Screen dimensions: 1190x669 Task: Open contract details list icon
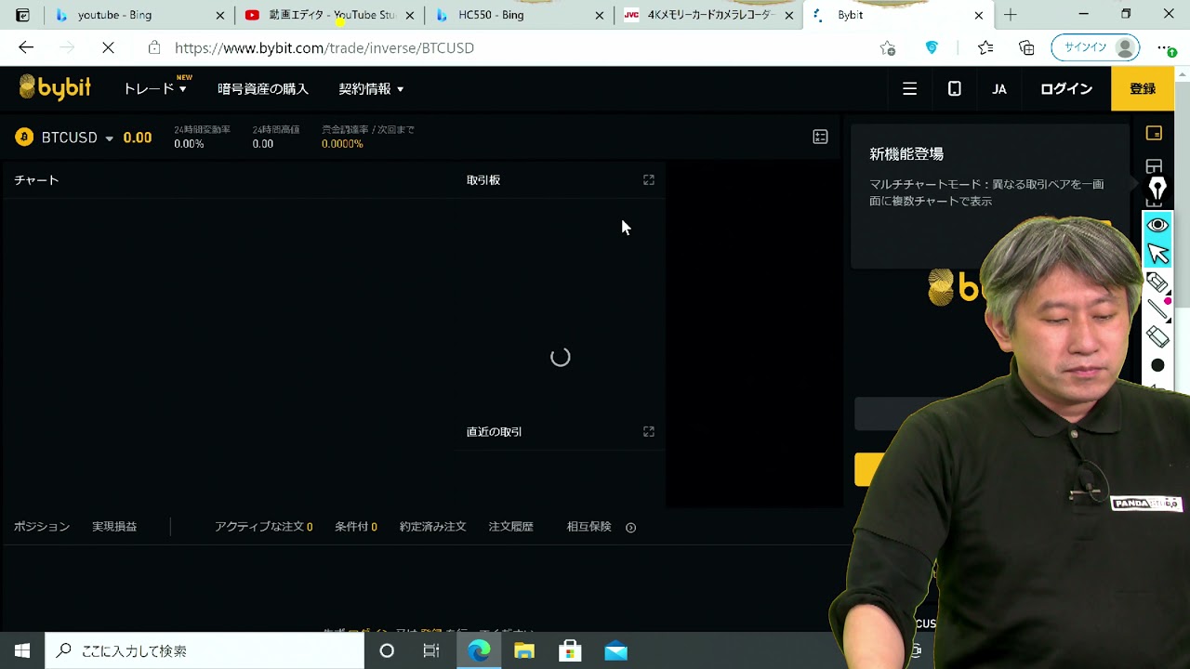click(820, 137)
